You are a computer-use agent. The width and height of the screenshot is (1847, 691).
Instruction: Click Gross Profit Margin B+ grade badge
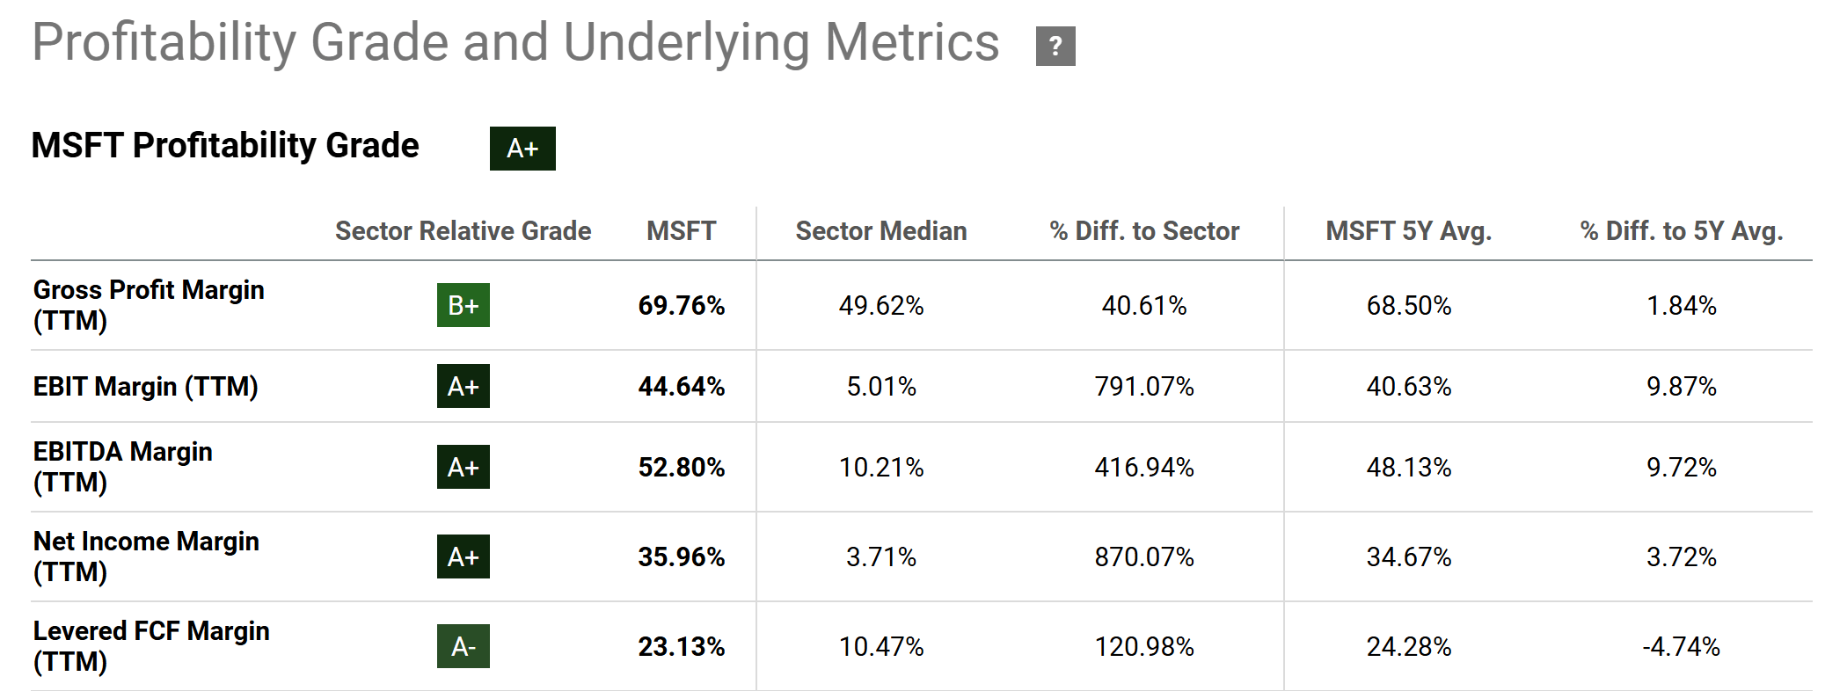(464, 305)
